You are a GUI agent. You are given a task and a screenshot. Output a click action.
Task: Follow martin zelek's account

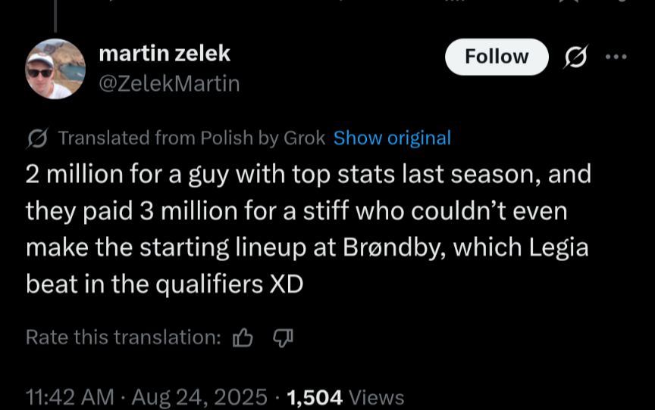tap(497, 57)
